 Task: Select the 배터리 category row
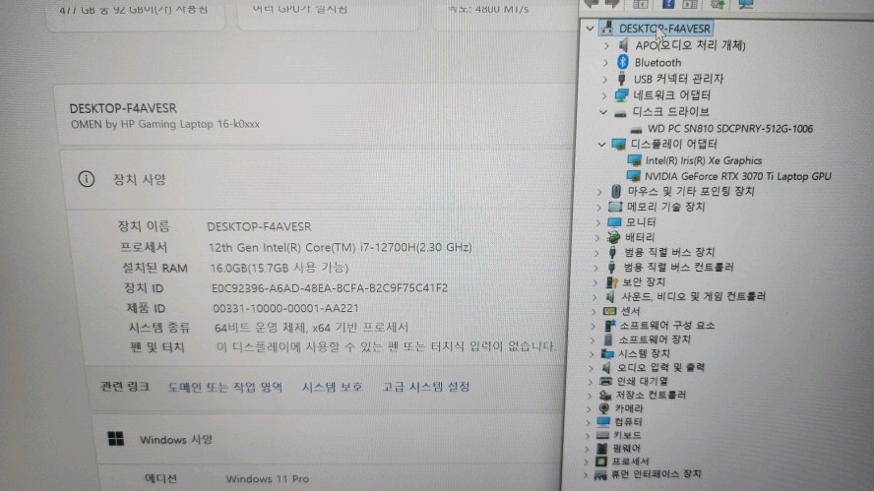(640, 237)
